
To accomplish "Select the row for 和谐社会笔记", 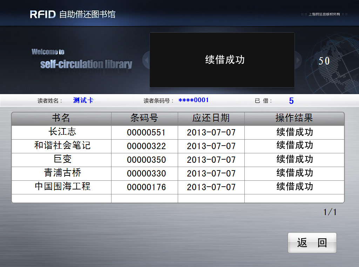I will click(x=61, y=146).
